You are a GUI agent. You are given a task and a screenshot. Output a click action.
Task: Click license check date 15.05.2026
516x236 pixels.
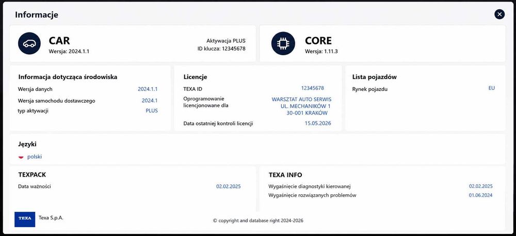pyautogui.click(x=317, y=123)
